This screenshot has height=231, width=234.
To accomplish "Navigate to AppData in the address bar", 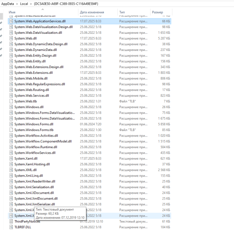I will (8, 4).
